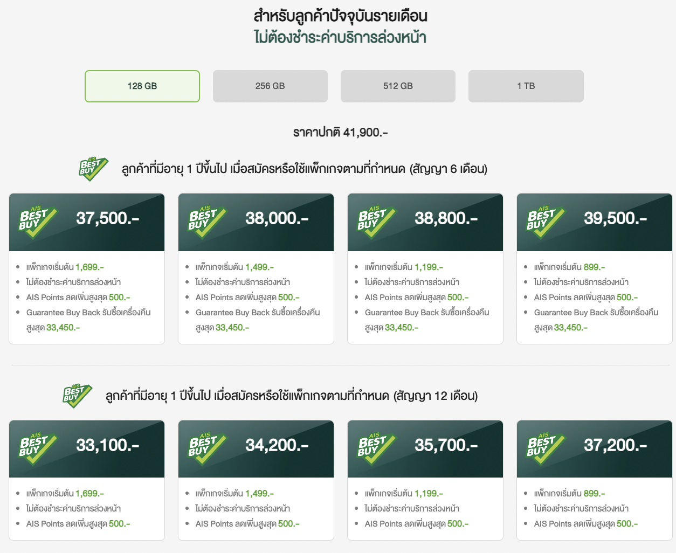This screenshot has height=553, width=676.
Task: Click Best Buy badge on 39,500.- card
Action: (546, 222)
